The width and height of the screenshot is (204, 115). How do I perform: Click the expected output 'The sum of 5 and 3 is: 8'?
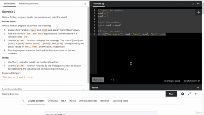click(18, 77)
